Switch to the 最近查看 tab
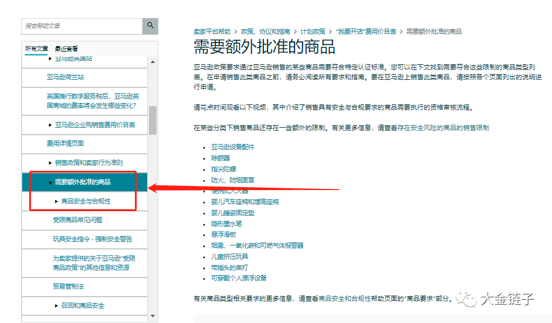Screen dimensions: 552x323 tap(66, 49)
